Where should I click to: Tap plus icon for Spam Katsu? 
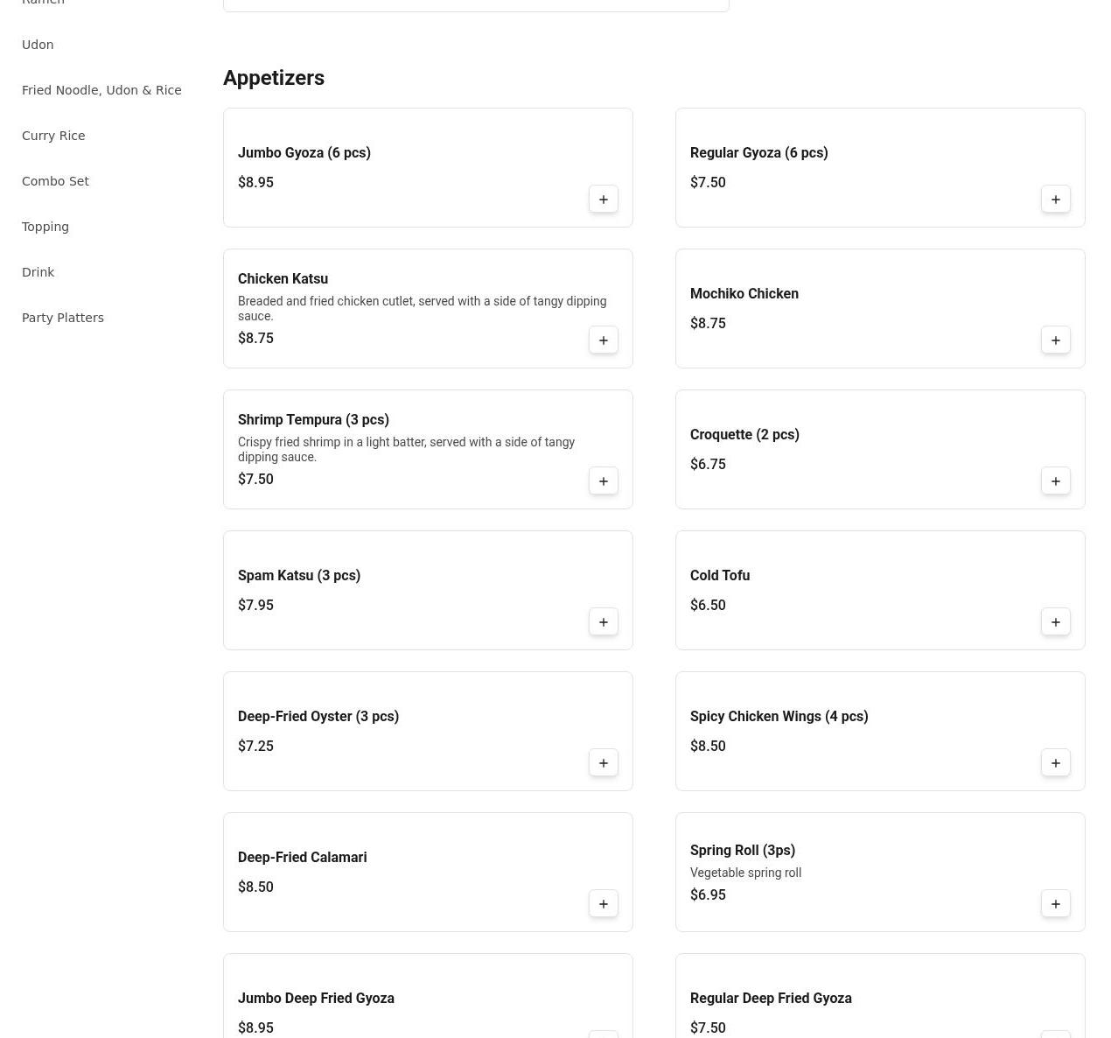pos(603,622)
